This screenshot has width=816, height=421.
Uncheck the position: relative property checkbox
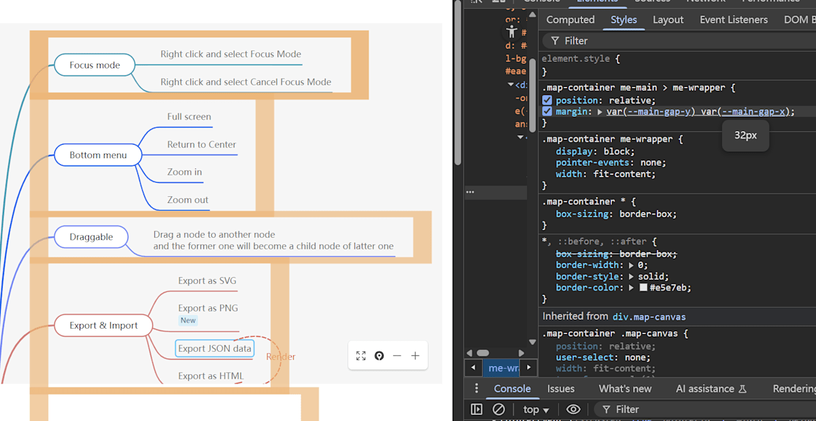[547, 100]
